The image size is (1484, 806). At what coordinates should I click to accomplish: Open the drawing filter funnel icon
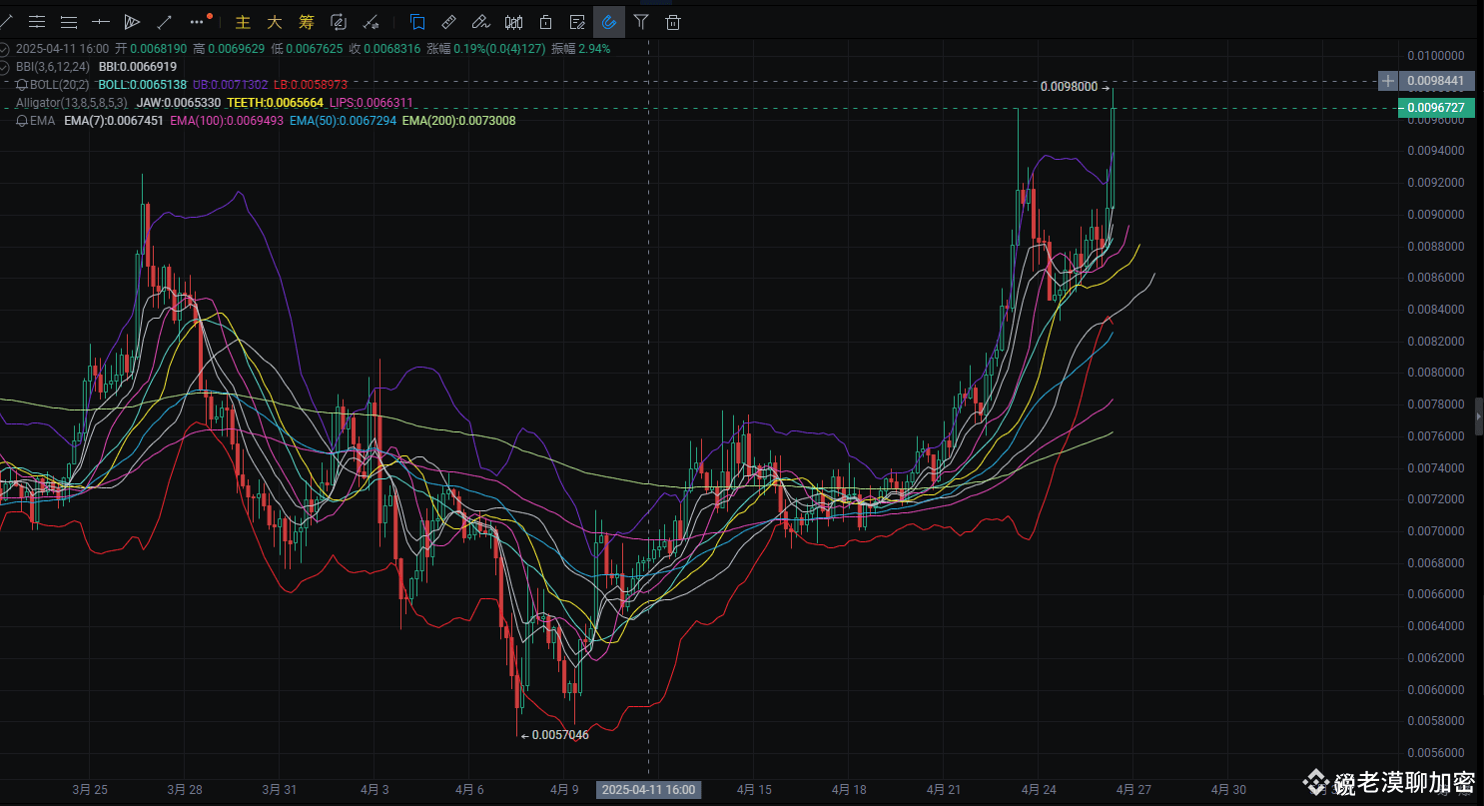(x=641, y=21)
